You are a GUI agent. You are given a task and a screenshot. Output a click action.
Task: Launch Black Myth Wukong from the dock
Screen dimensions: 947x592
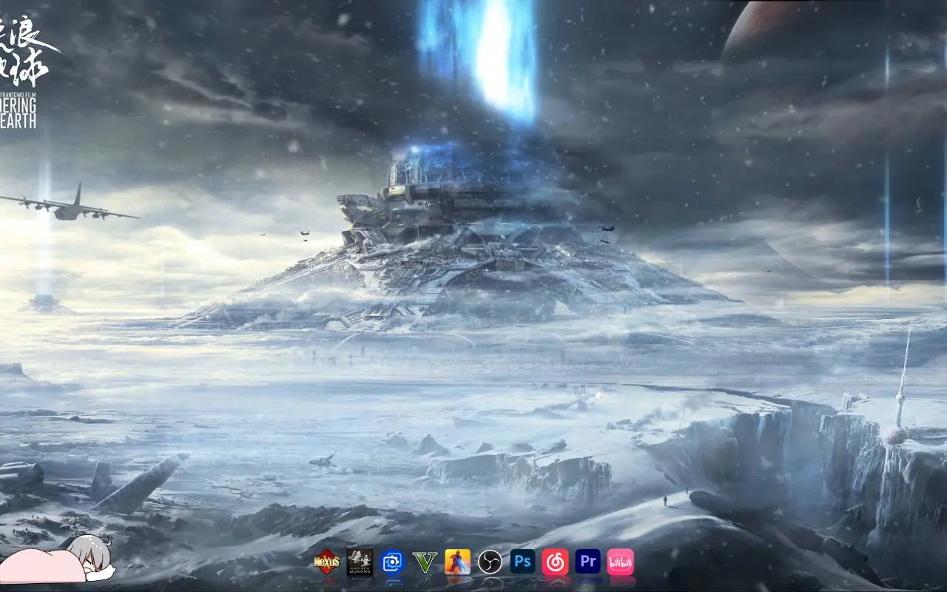tap(360, 562)
